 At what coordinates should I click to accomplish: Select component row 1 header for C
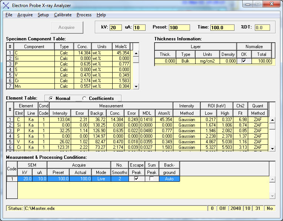coord(10,53)
